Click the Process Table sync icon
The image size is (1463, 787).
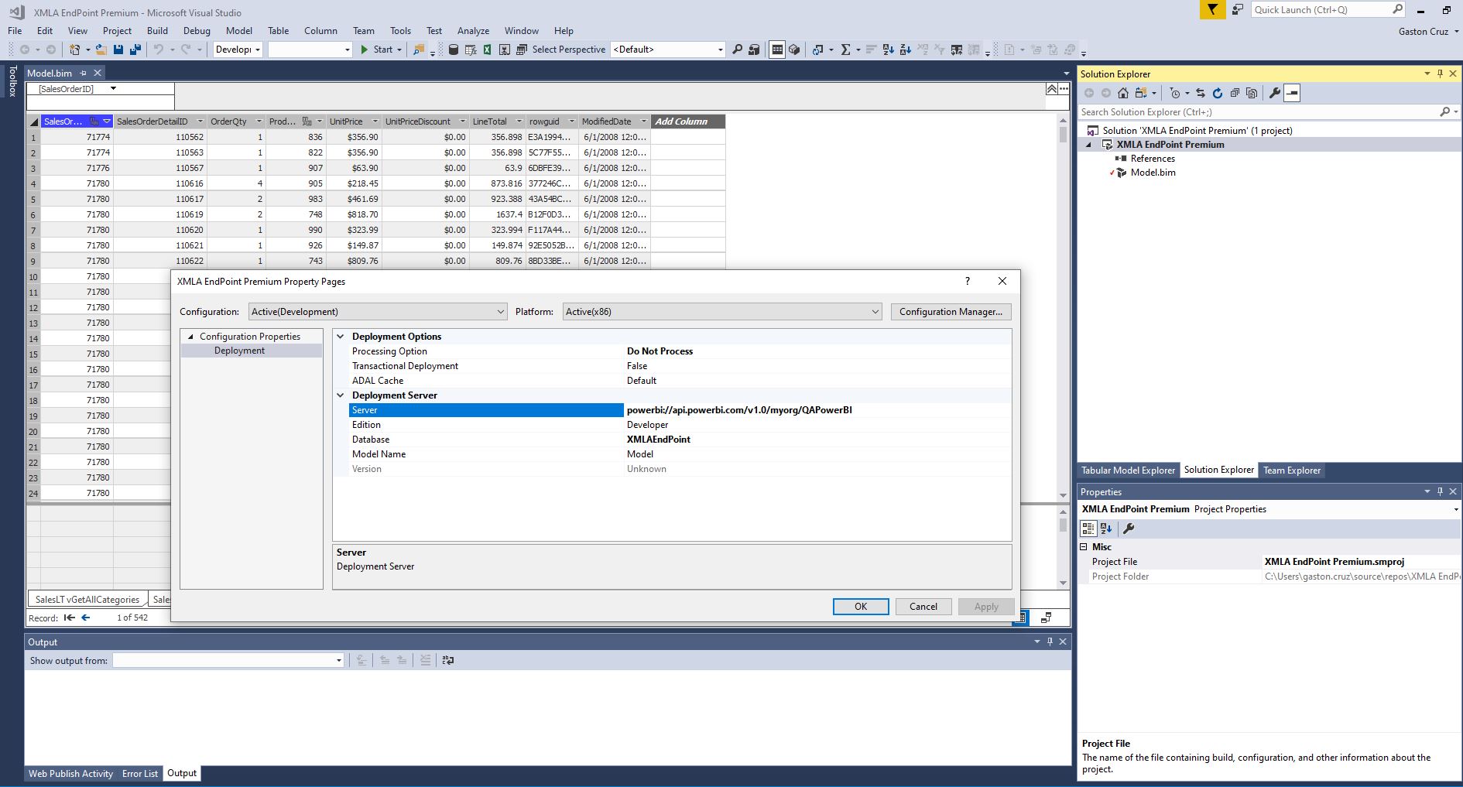[818, 50]
